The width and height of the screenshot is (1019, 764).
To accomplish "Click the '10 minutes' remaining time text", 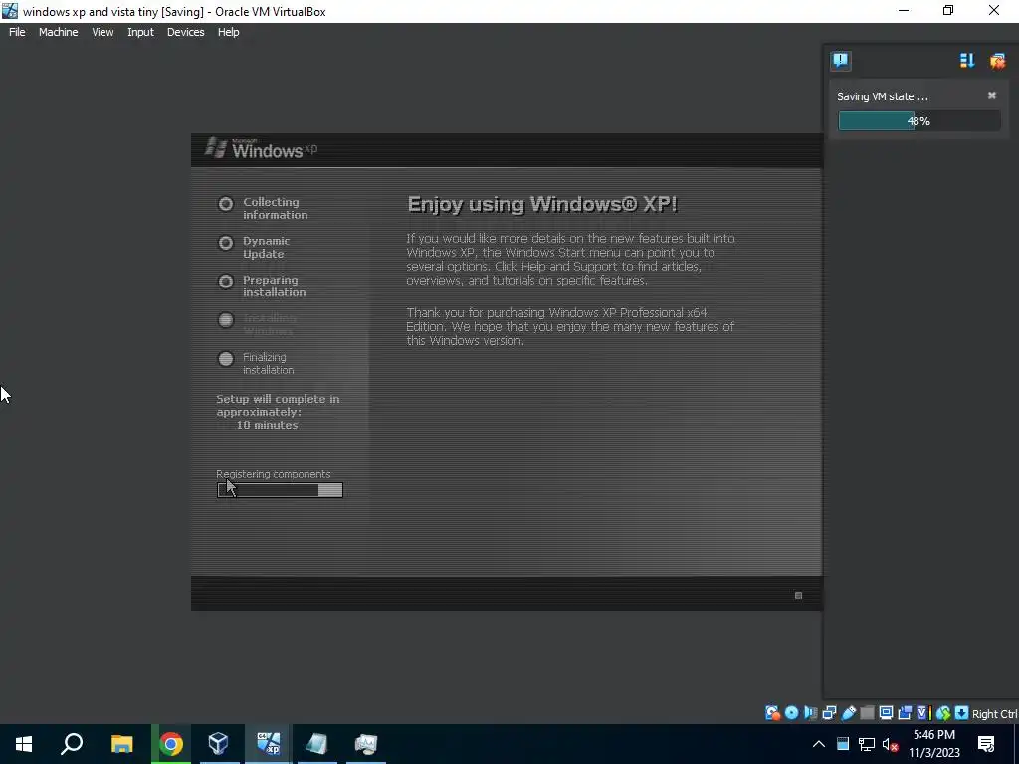I will [267, 425].
